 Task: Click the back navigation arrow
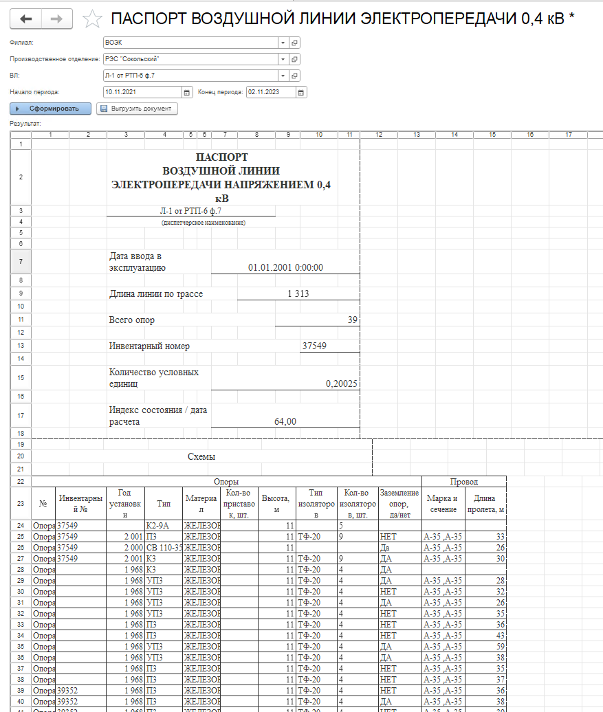pyautogui.click(x=26, y=19)
